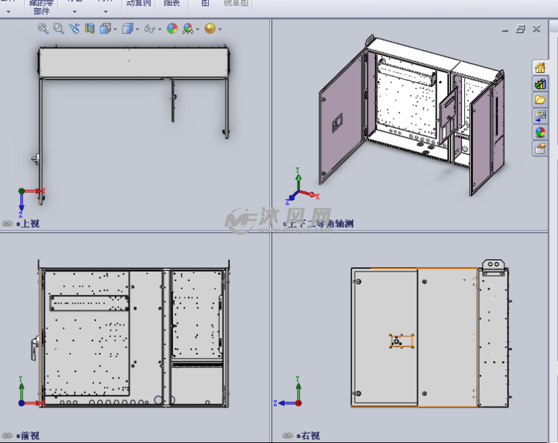Viewport: 558px width, 443px height.
Task: Click the 细表 ribbon button
Action: pyautogui.click(x=172, y=4)
